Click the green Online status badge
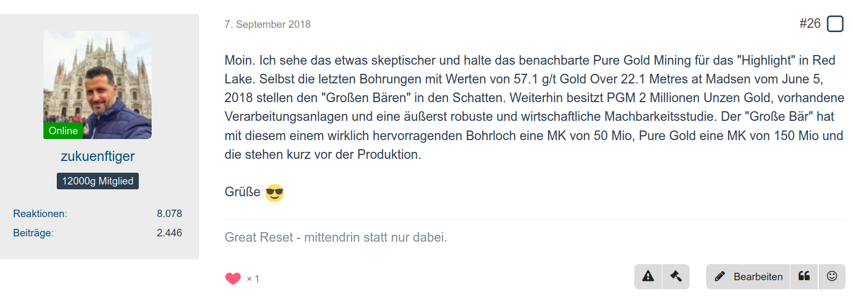 pyautogui.click(x=63, y=131)
